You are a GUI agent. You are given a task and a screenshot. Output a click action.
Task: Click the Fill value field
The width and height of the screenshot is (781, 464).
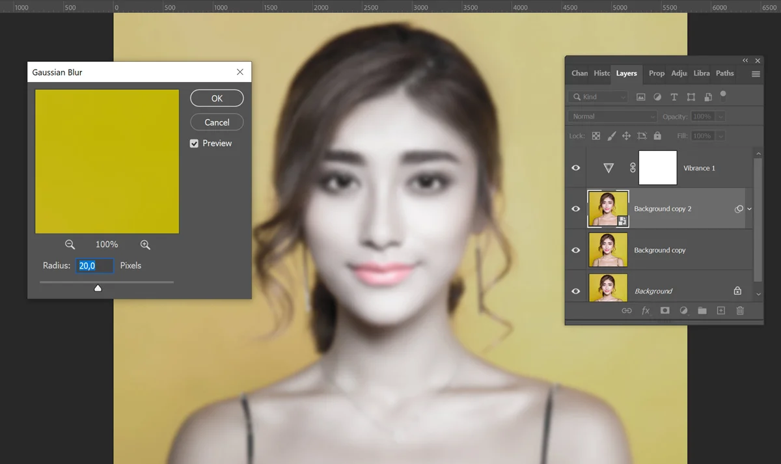[702, 136]
